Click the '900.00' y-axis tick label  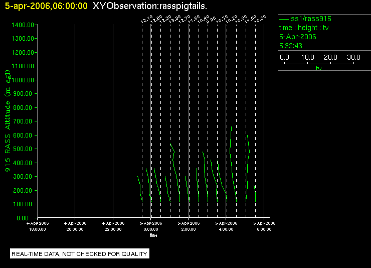point(23,94)
